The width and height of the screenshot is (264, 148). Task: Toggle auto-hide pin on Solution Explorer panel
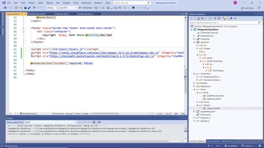point(258,14)
